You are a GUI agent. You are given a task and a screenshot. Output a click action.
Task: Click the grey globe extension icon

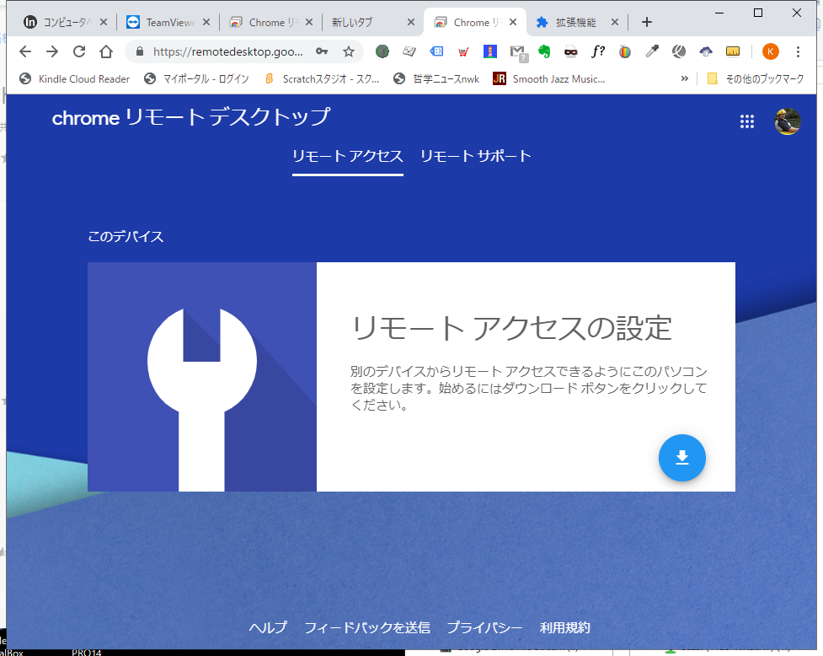click(679, 51)
